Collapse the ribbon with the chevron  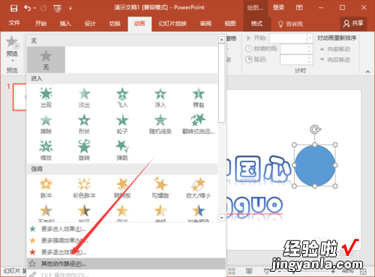(x=367, y=72)
